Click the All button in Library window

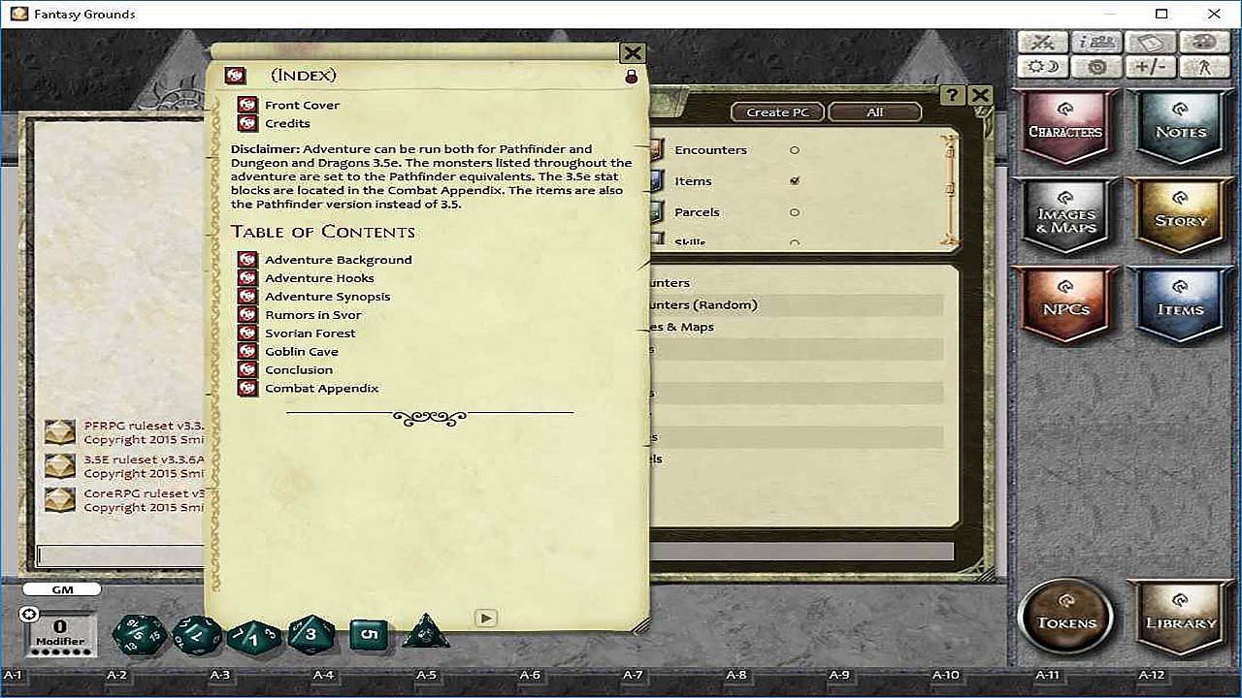[x=875, y=112]
